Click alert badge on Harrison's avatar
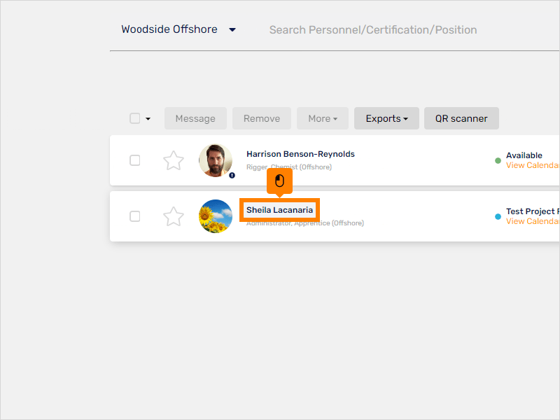 click(232, 176)
